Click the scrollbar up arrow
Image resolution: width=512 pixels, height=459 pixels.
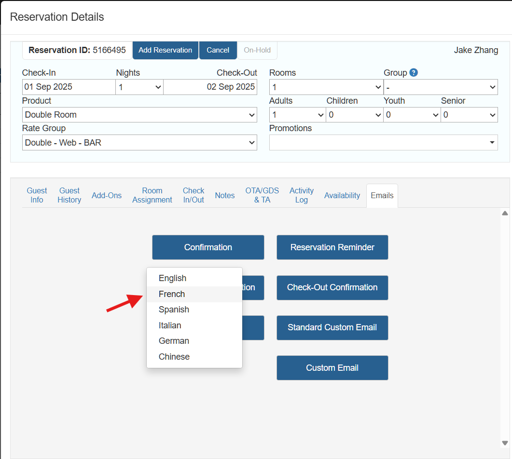click(505, 213)
